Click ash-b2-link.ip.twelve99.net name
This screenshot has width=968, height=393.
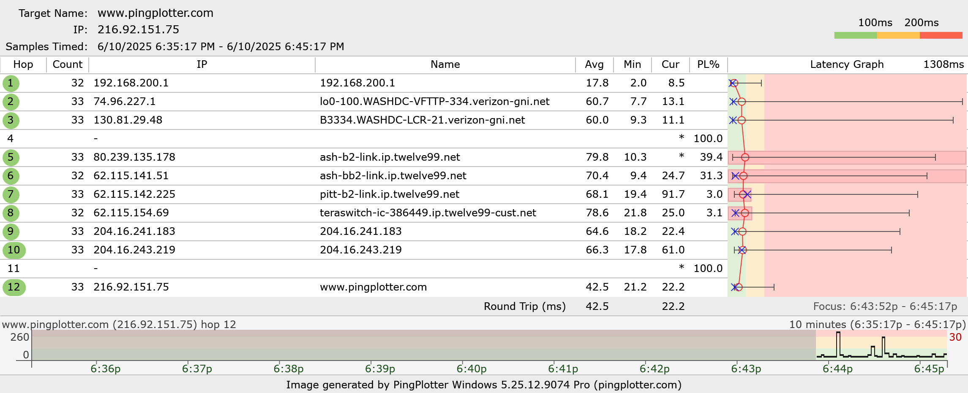(390, 157)
